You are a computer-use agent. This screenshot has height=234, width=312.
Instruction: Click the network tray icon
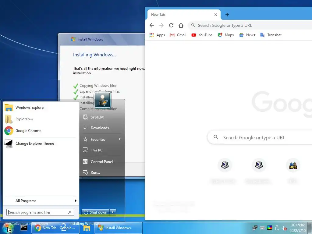pos(255,228)
